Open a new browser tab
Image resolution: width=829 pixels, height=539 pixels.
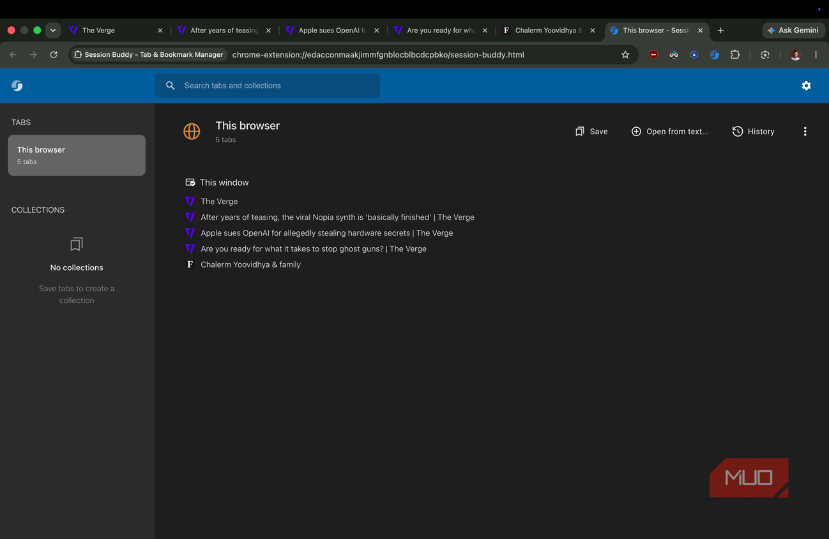click(x=720, y=31)
